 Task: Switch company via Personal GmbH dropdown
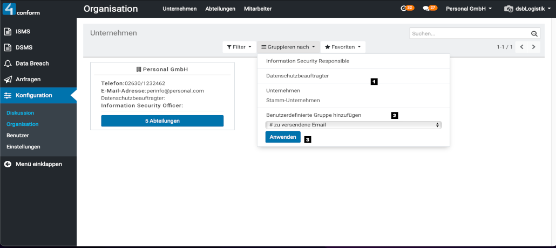(469, 9)
